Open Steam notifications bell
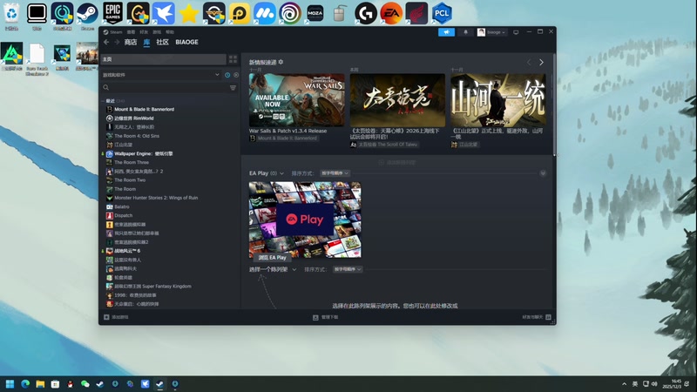The height and width of the screenshot is (392, 697). [x=465, y=32]
